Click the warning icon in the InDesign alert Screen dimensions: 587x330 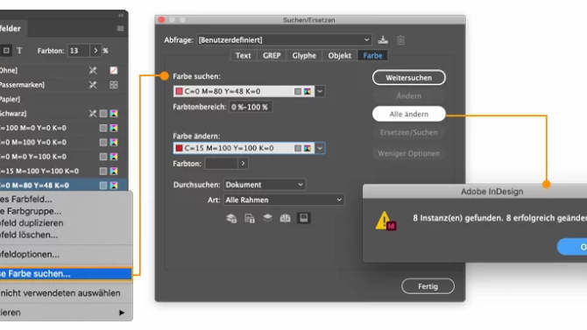[x=385, y=221]
